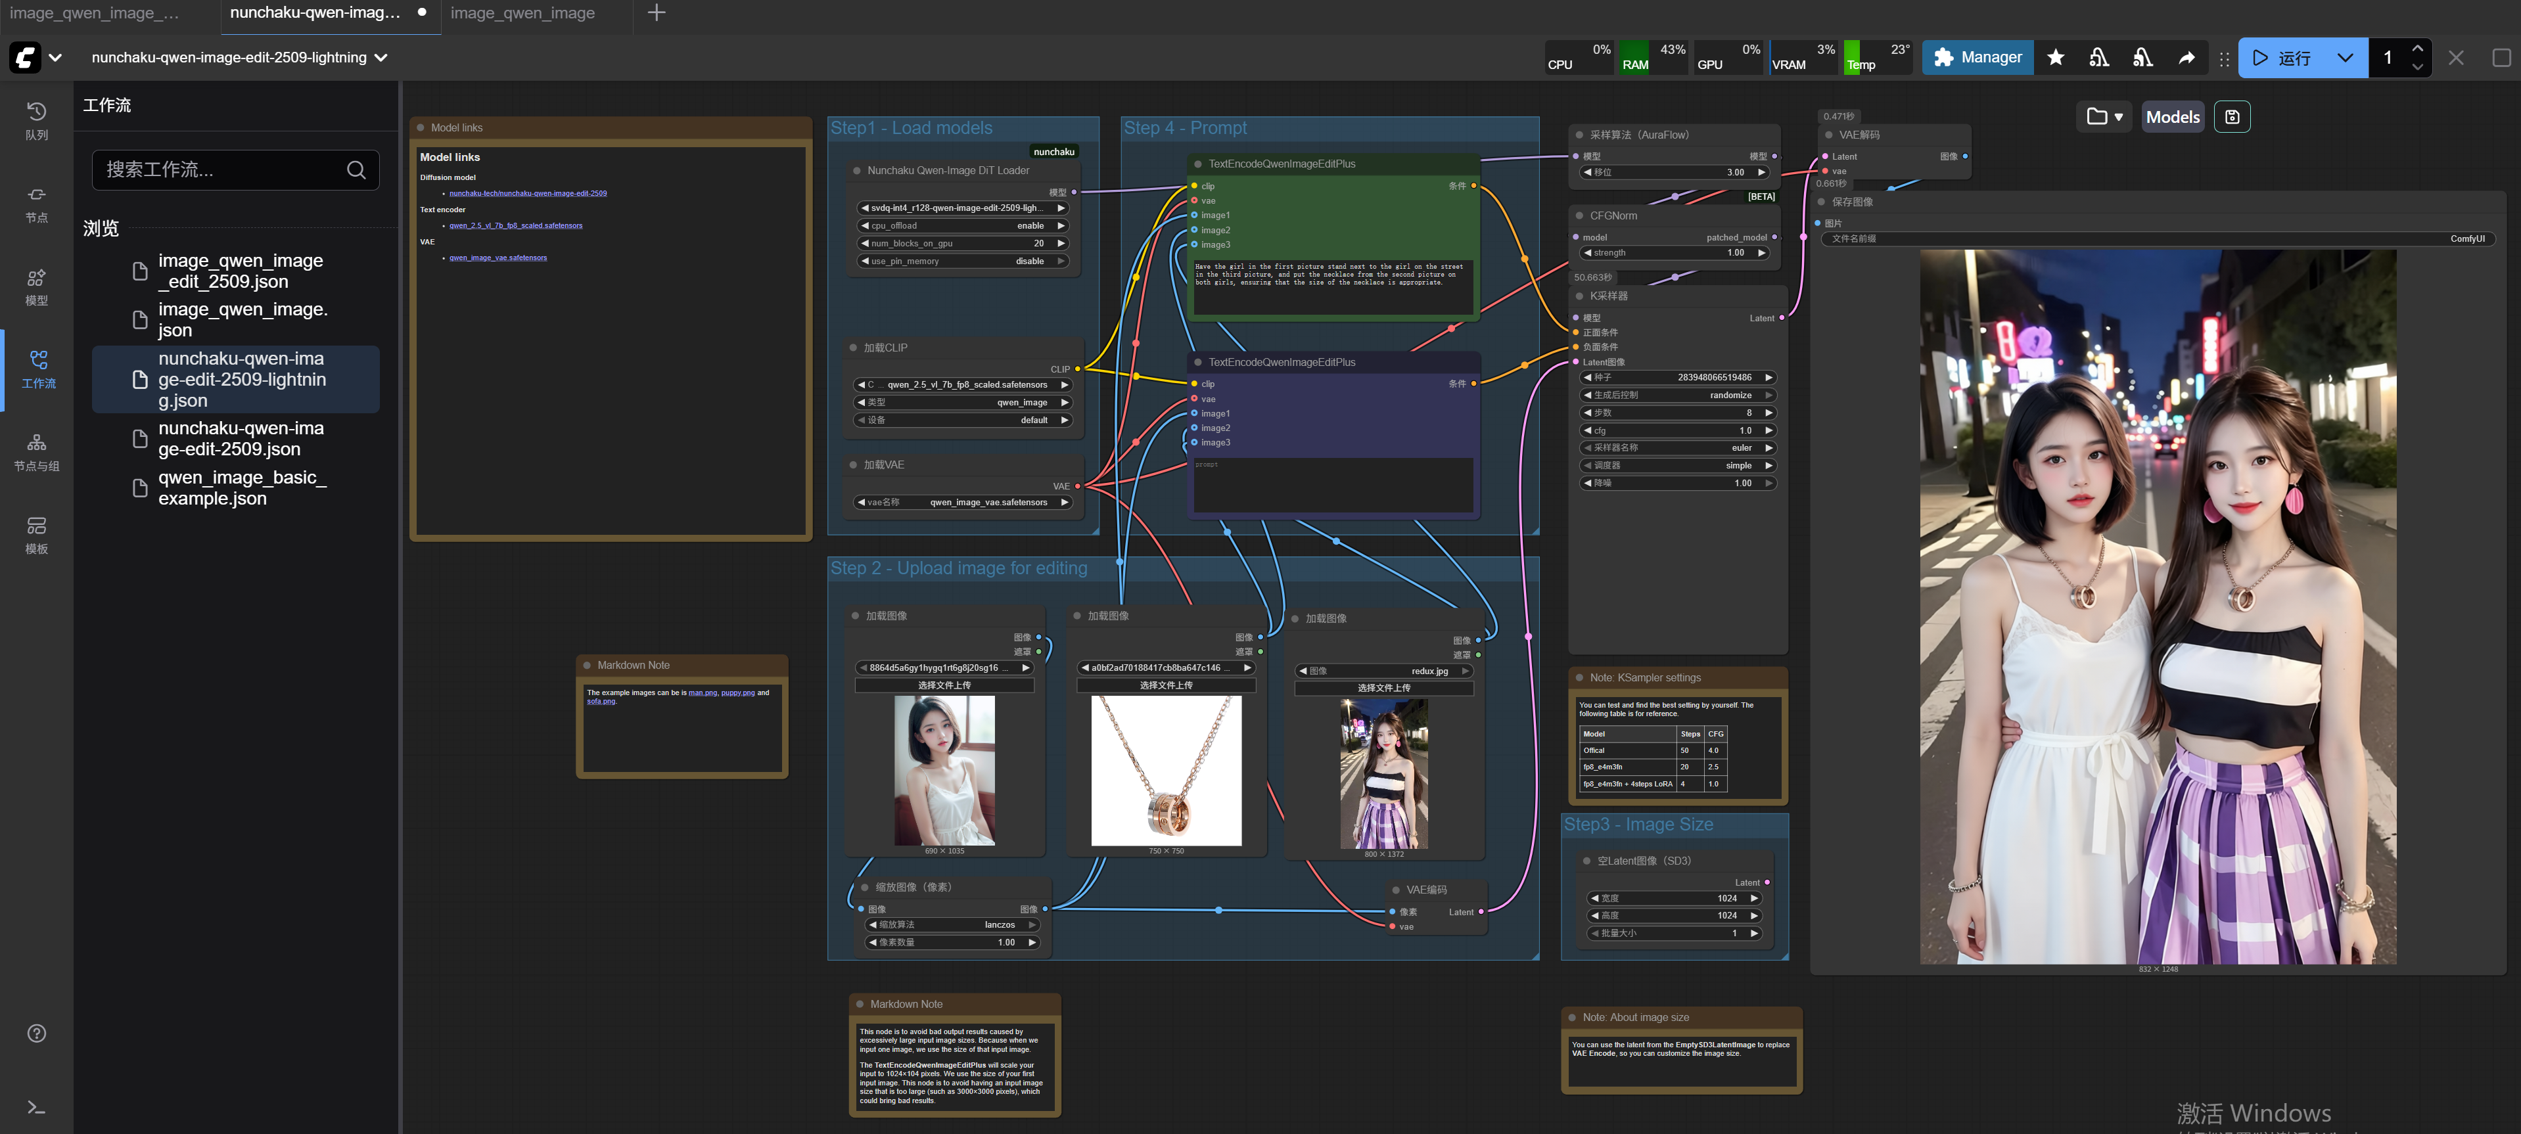Click the share arrow icon in top toolbar
This screenshot has width=2521, height=1134.
pos(2186,58)
